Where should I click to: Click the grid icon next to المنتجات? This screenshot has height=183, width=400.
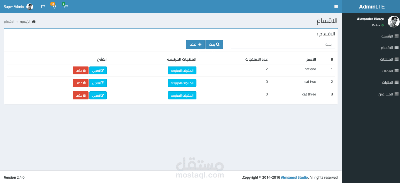click(396, 59)
